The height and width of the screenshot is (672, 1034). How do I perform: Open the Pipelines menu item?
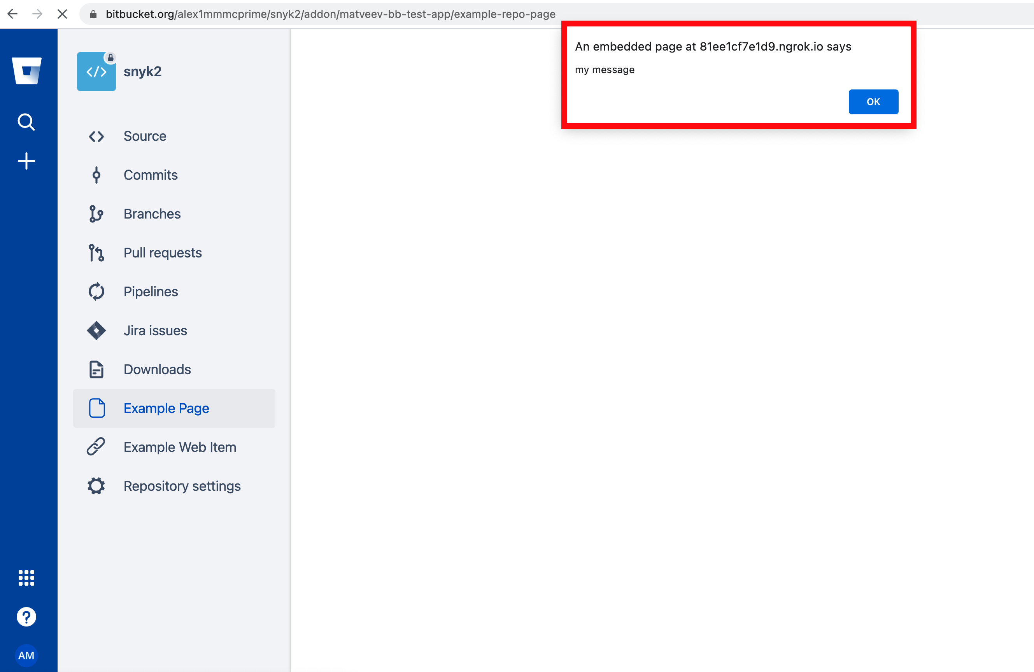[174, 292]
